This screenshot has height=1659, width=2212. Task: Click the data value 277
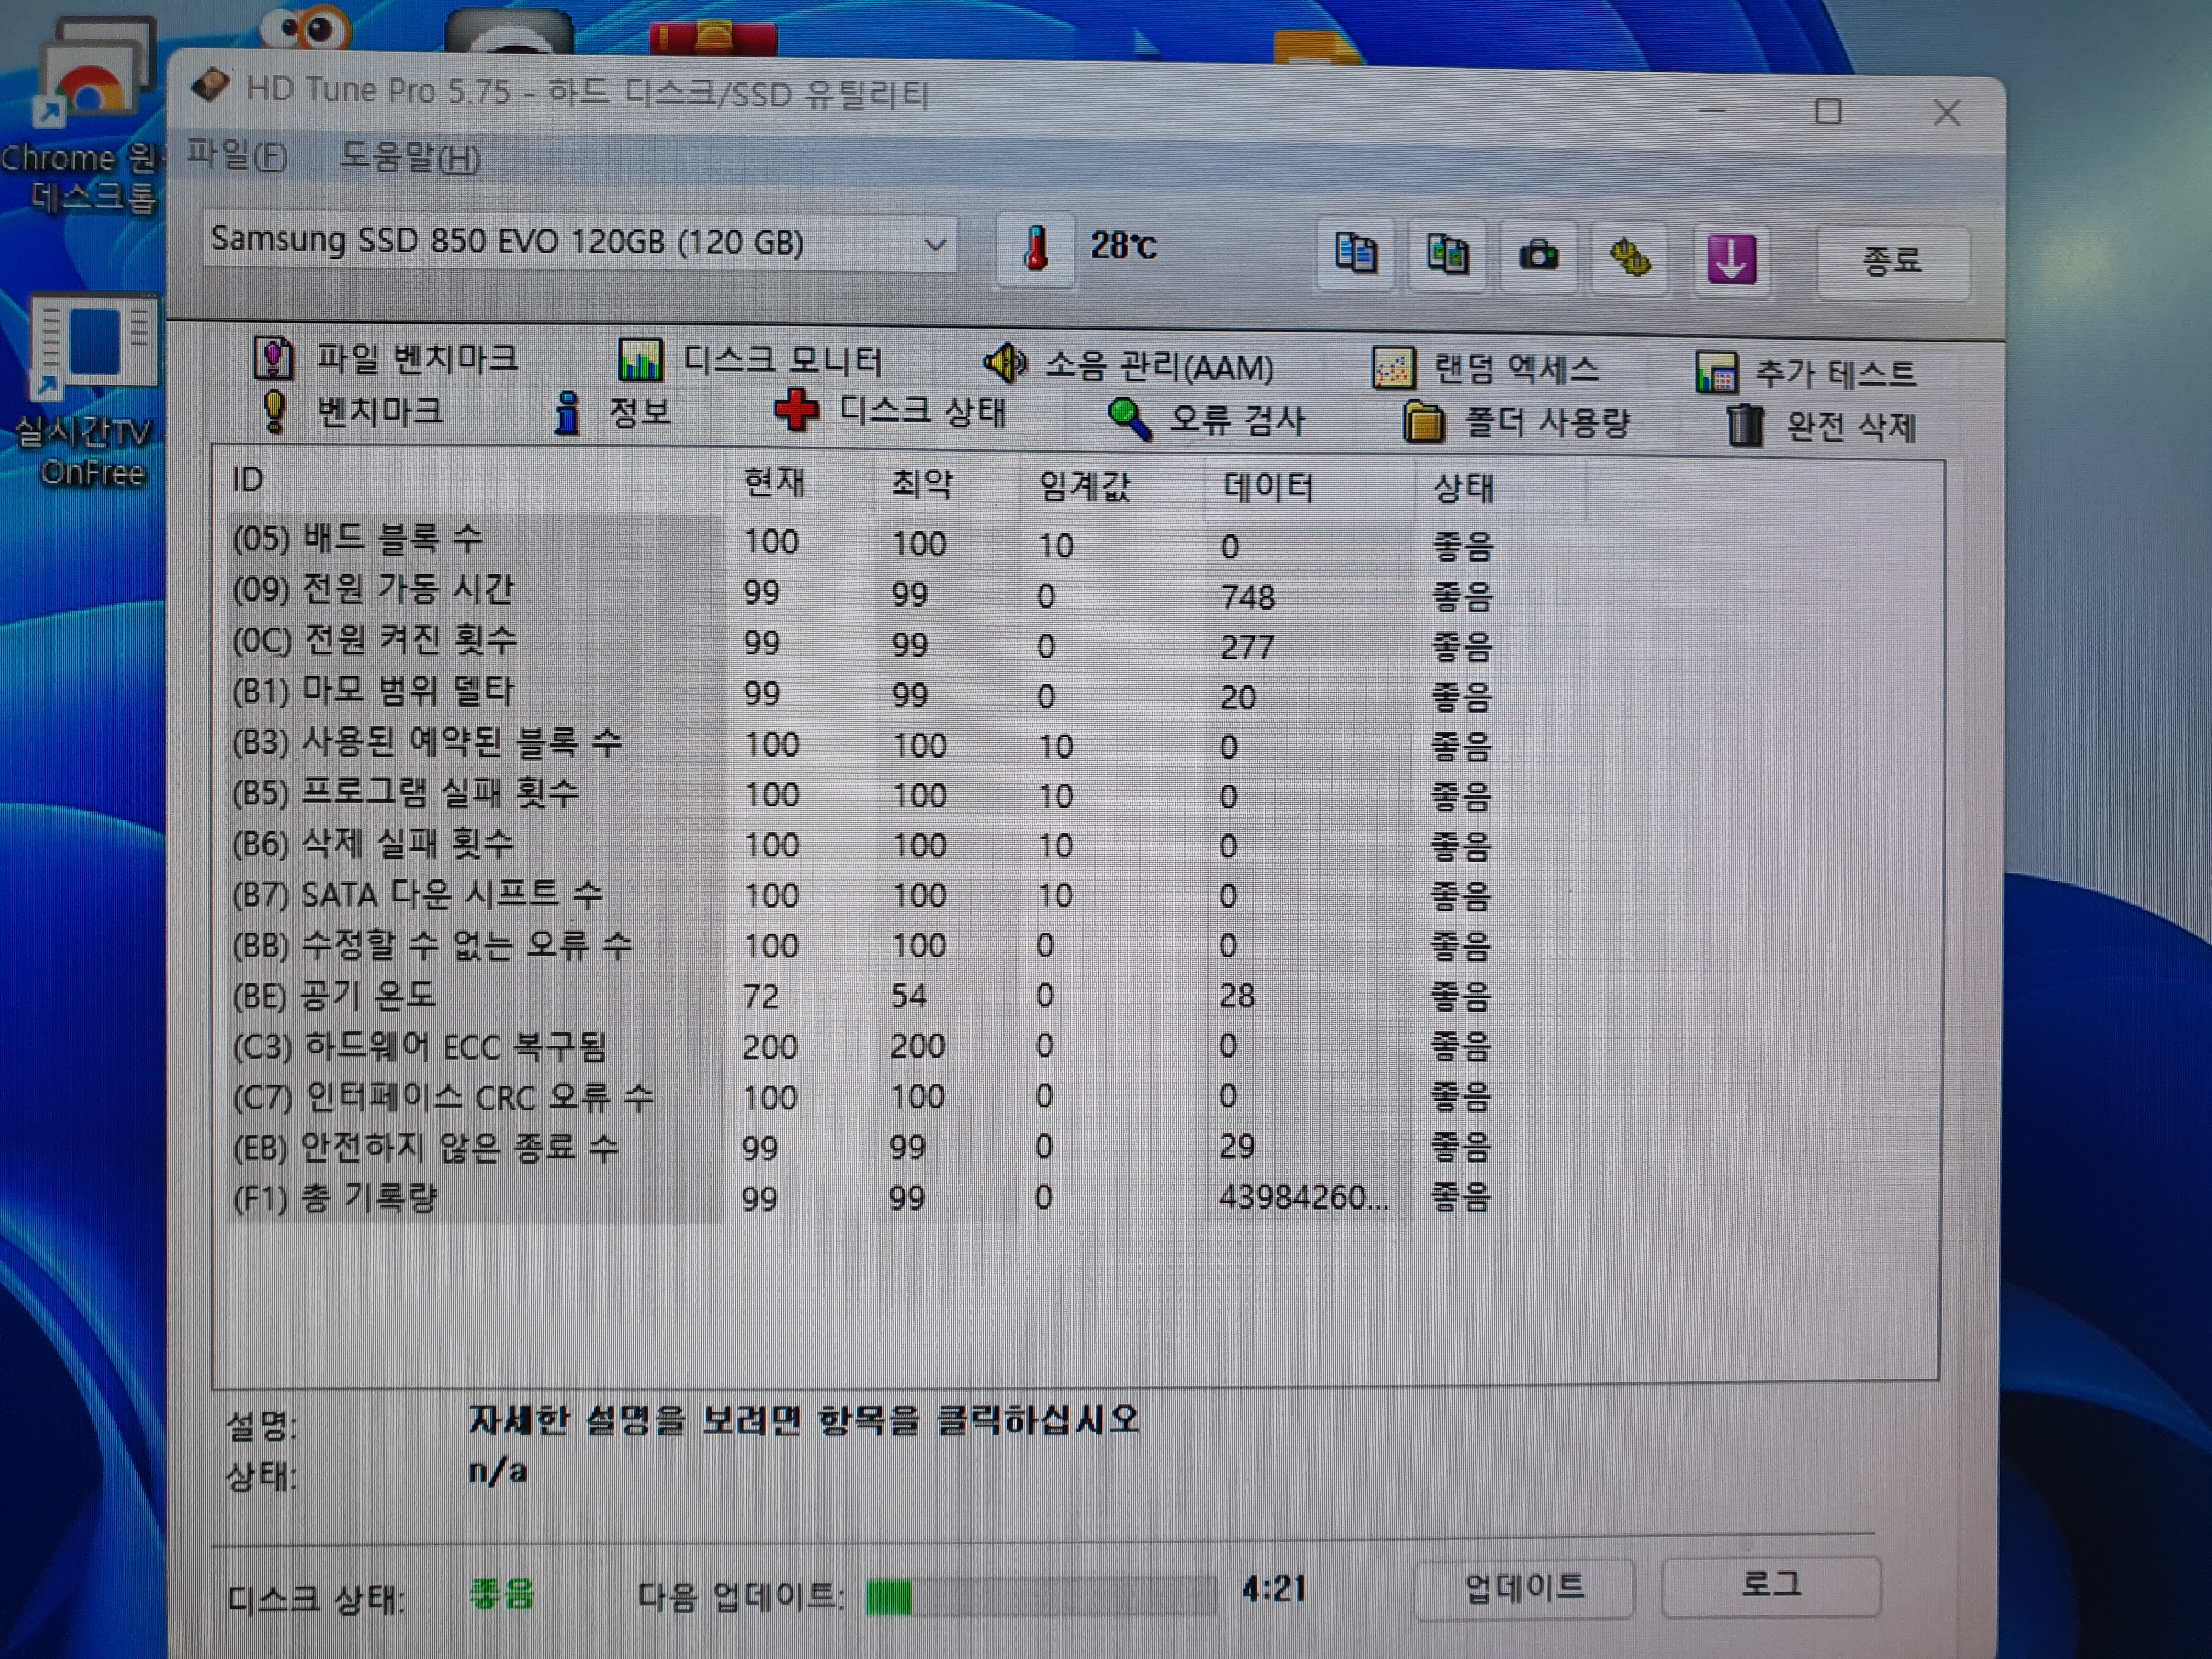pos(1246,647)
